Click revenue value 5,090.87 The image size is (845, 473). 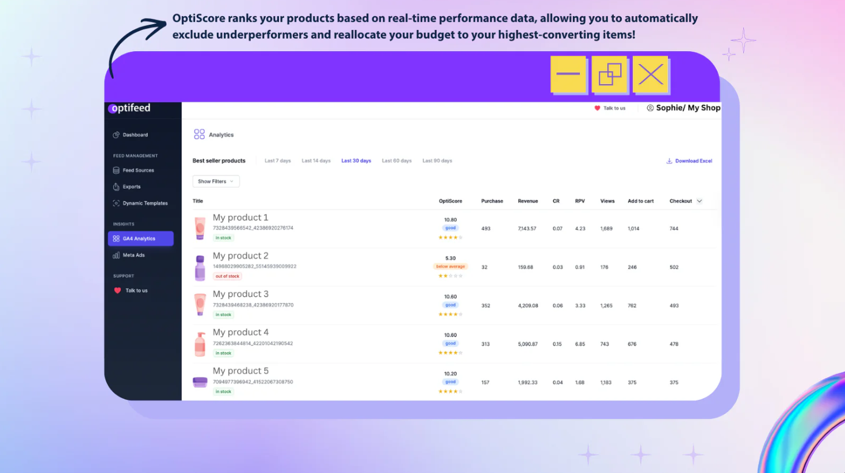point(527,344)
